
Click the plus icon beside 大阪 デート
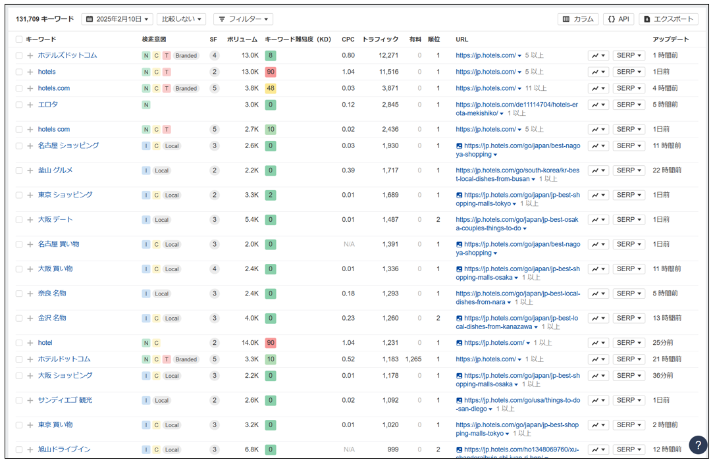click(30, 220)
